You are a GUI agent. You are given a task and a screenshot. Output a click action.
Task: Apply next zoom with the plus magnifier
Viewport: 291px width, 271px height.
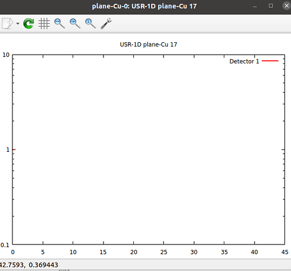tap(75, 23)
